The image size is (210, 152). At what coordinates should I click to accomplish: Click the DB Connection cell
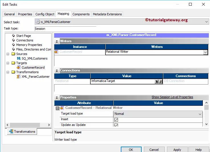185,81
